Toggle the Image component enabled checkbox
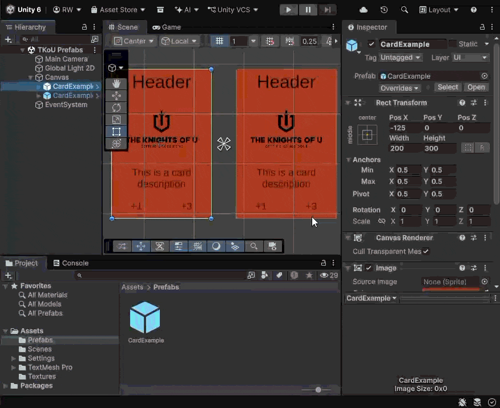Image resolution: width=500 pixels, height=408 pixels. [x=369, y=268]
